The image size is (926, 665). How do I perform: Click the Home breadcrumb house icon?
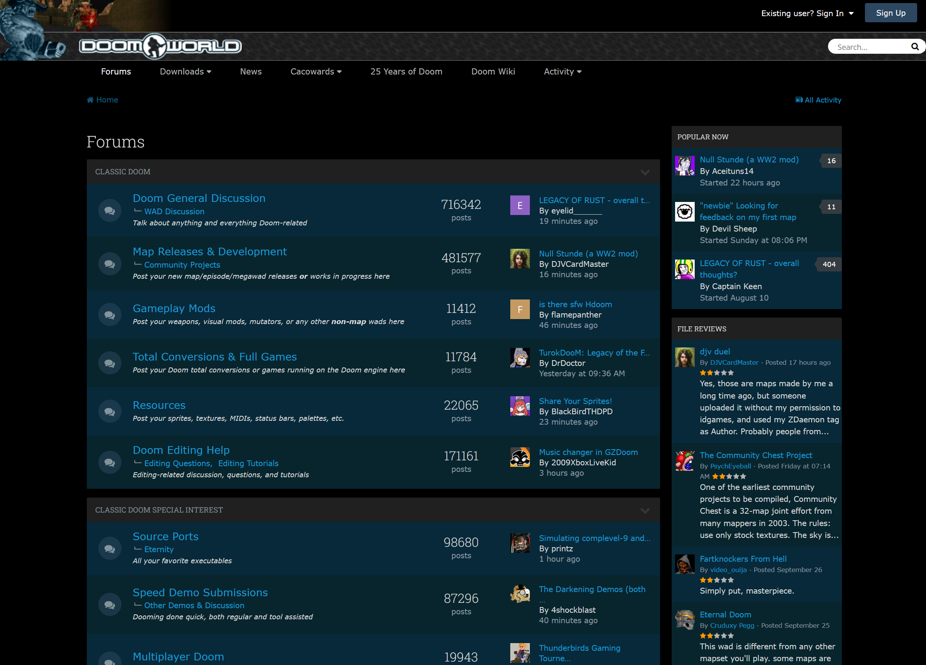pos(90,100)
